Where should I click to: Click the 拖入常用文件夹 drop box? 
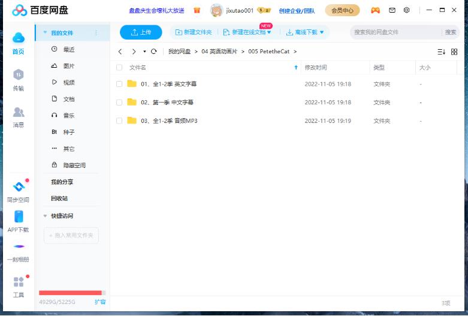click(x=71, y=236)
